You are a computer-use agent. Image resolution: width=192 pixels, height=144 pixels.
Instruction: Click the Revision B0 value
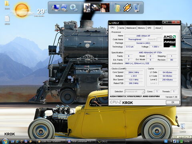point(172,60)
